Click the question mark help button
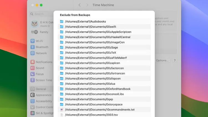Image resolution: width=208 pixels, height=117 pixels. pos(175,61)
